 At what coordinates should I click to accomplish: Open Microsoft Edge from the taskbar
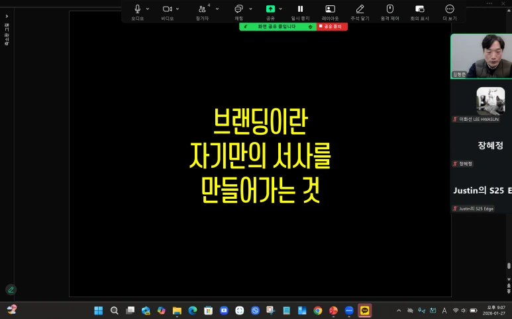pos(193,310)
